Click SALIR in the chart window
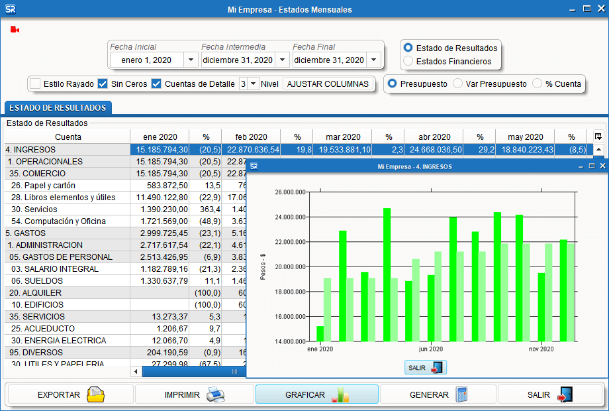Viewport: 609px width, 411px height. pyautogui.click(x=425, y=367)
